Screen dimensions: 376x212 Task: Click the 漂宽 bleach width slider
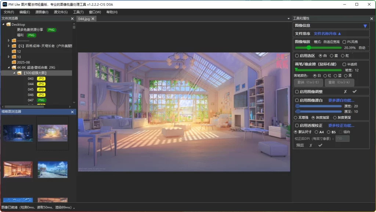pyautogui.click(x=318, y=106)
